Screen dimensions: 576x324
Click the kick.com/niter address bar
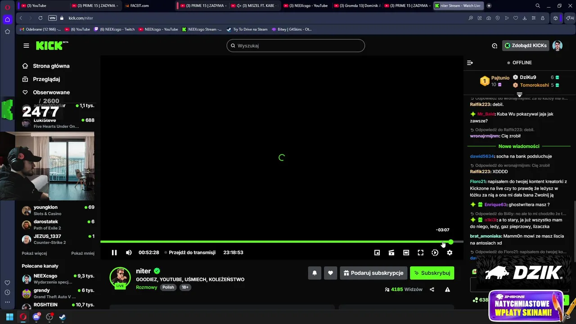click(81, 18)
